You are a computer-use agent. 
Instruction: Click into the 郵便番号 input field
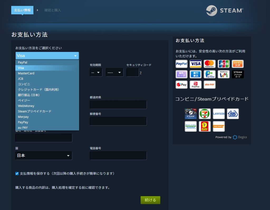point(118,121)
